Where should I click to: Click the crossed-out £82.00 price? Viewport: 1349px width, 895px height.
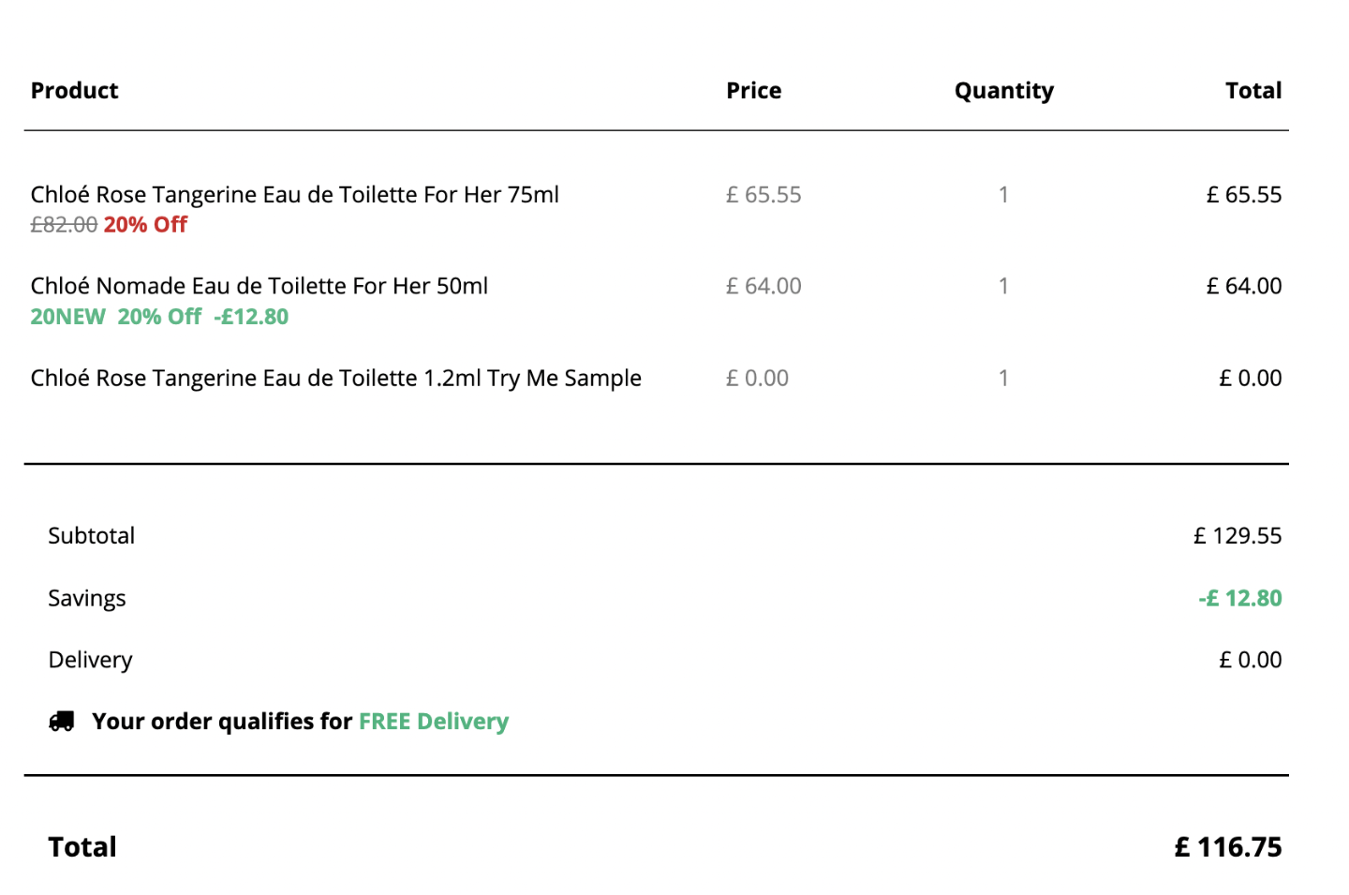coord(64,225)
